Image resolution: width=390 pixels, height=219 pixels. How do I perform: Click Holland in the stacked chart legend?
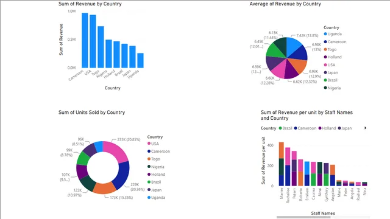pos(327,128)
